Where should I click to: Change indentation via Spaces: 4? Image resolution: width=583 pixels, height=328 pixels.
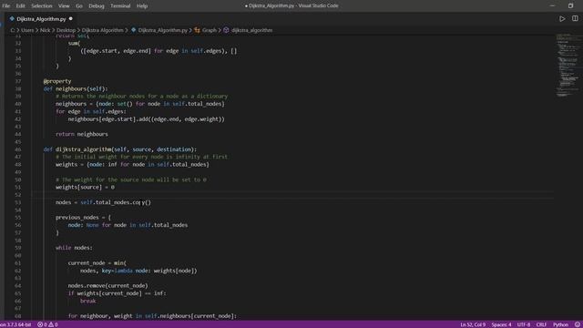click(501, 324)
